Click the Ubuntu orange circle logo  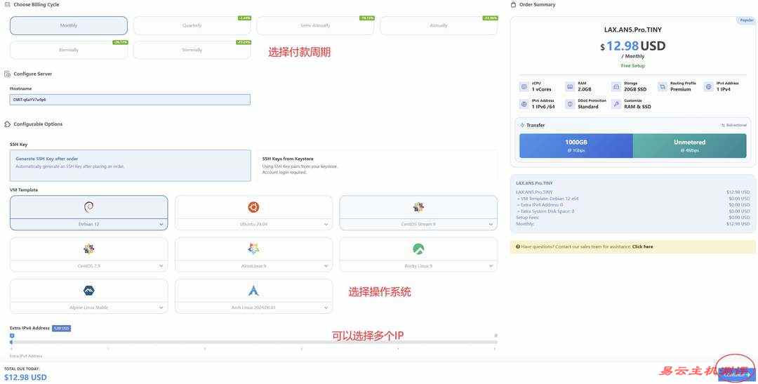(253, 207)
